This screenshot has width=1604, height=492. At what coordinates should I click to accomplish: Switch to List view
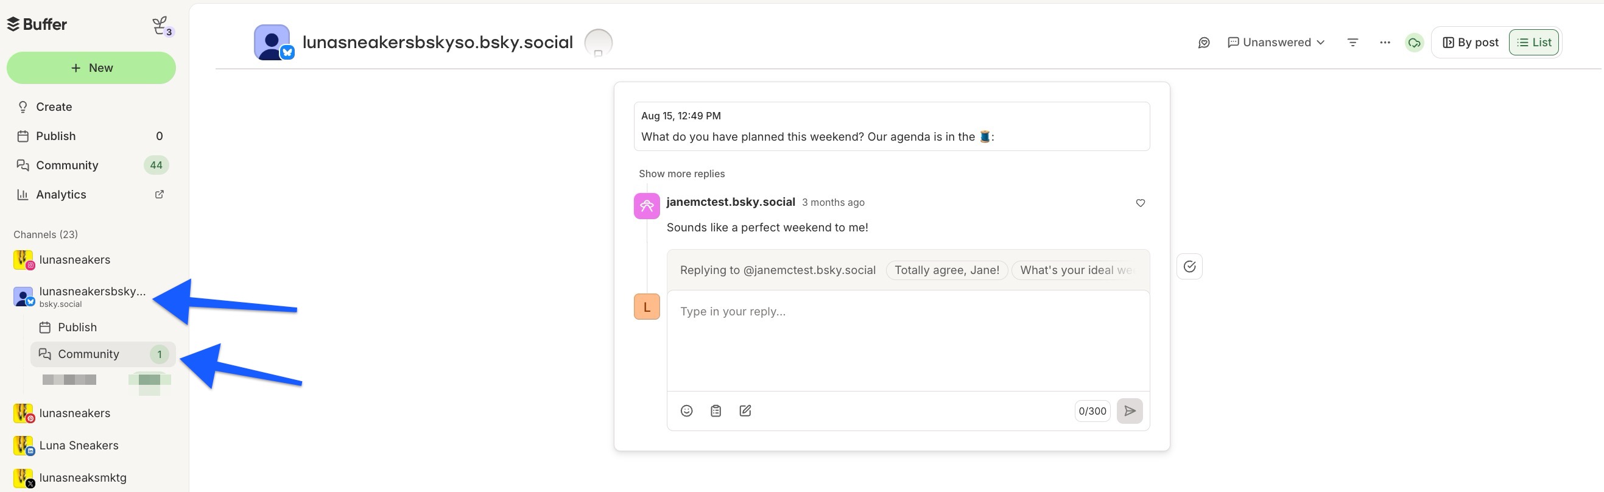[x=1533, y=43]
